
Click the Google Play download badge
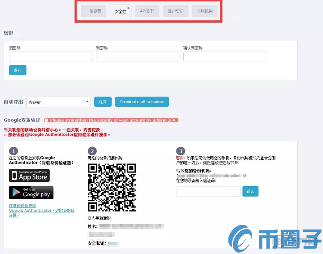click(31, 192)
